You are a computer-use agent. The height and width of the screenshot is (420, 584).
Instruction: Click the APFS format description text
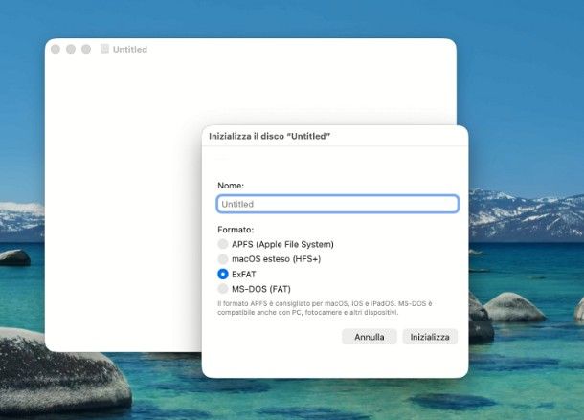pyautogui.click(x=325, y=307)
